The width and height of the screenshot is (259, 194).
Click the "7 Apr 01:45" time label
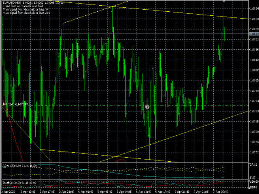coord(201,192)
